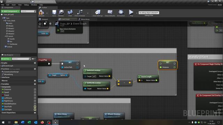Screen dimensions: 223x125
Task: Save the blueprint using Save icon
Action: point(54,12)
